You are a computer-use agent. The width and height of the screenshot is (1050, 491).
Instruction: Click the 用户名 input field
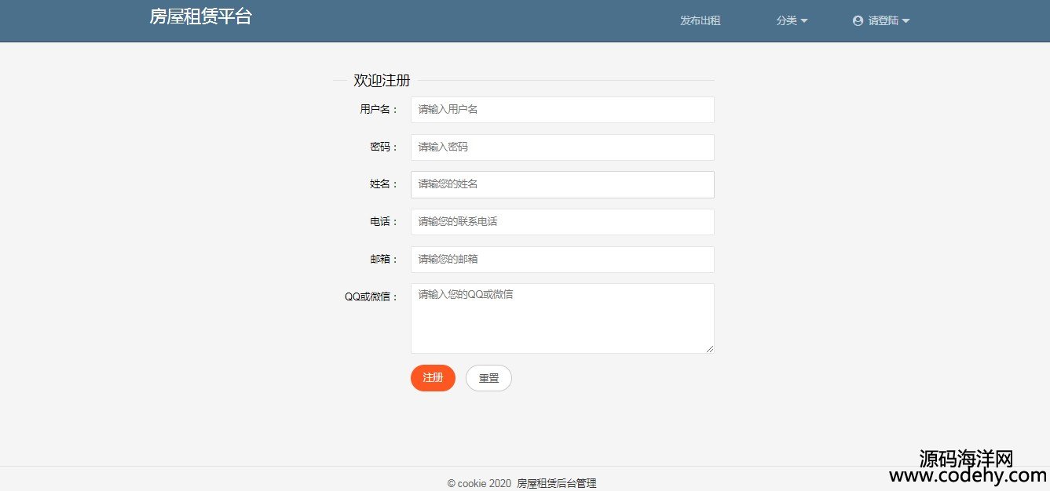[562, 110]
